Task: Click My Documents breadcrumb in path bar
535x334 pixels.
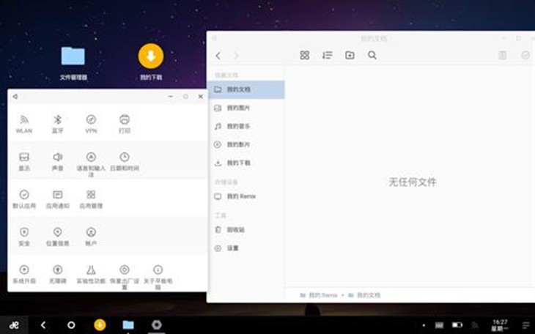Action: click(364, 295)
